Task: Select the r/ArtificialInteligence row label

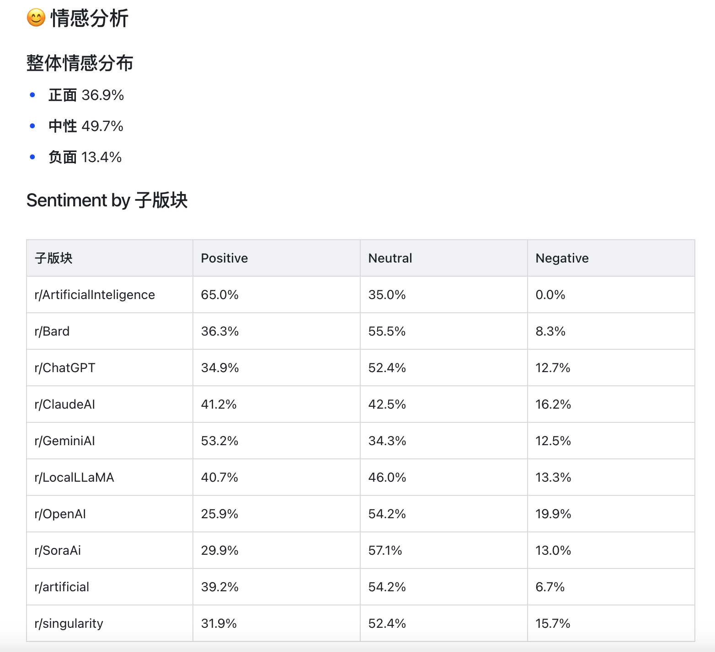Action: pyautogui.click(x=95, y=294)
